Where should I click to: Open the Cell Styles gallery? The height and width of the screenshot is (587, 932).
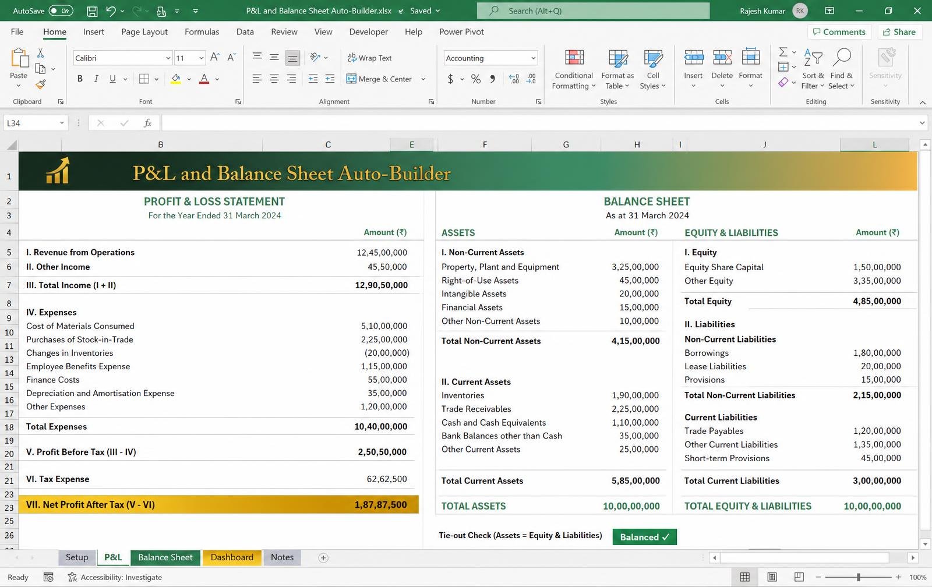pyautogui.click(x=653, y=69)
